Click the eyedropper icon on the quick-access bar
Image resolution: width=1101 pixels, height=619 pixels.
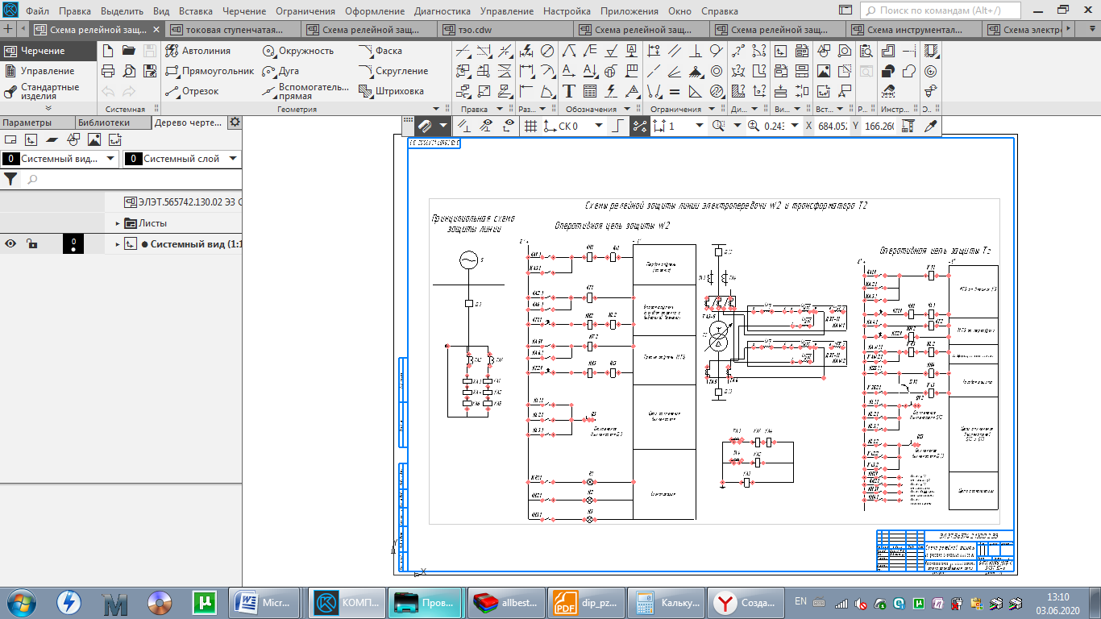click(x=930, y=126)
